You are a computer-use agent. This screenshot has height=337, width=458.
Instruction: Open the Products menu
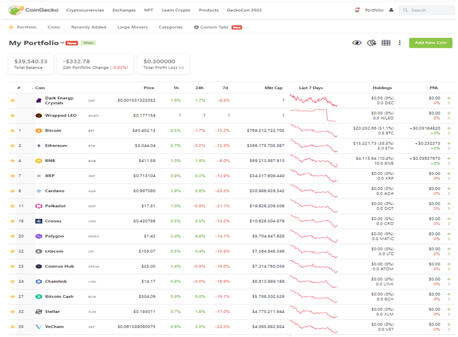[x=209, y=10]
